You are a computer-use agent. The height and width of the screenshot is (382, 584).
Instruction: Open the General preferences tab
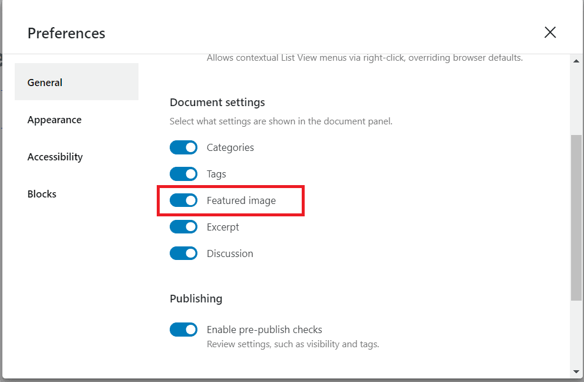pos(77,82)
